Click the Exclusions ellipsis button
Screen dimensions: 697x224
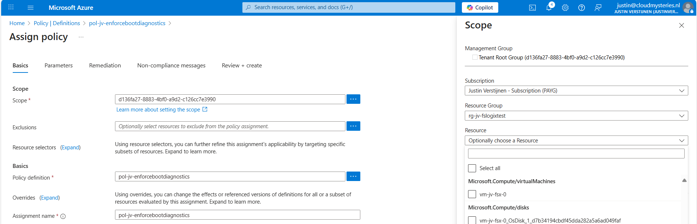353,126
